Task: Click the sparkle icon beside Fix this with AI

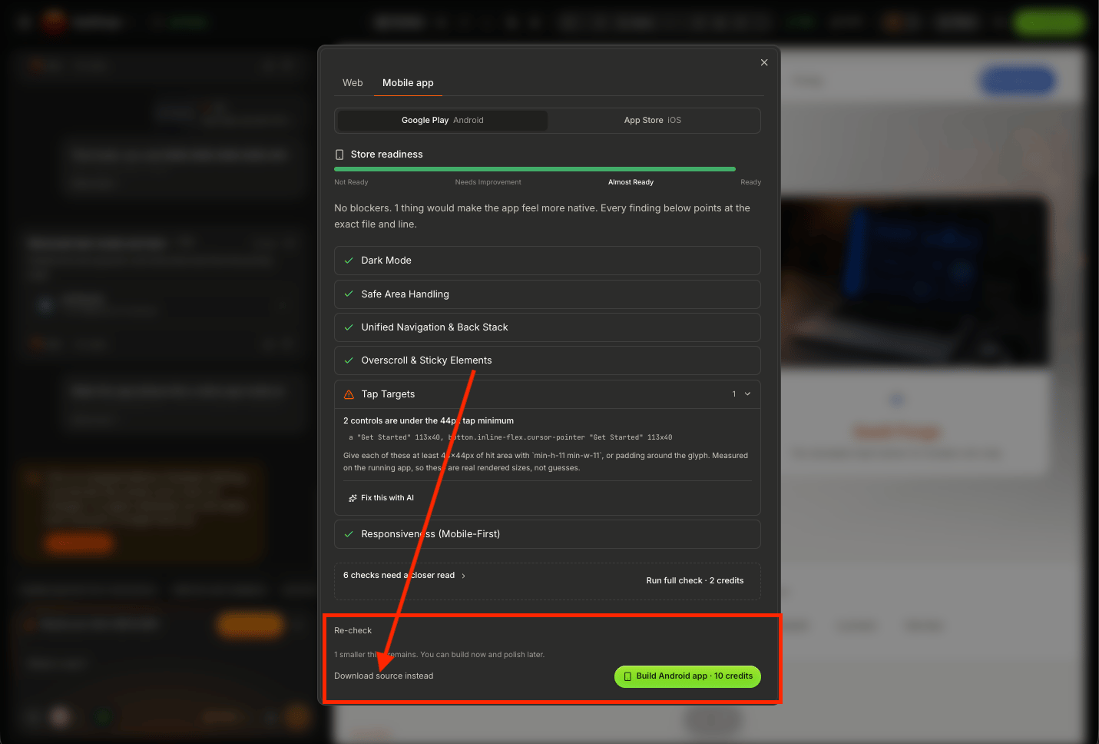Action: coord(353,498)
